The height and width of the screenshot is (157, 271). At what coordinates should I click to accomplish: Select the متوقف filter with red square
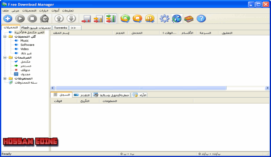25,70
